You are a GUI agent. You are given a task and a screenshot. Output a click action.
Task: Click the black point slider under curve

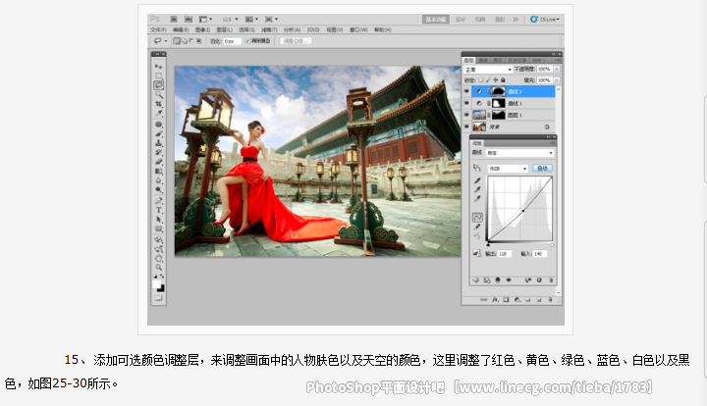point(488,245)
